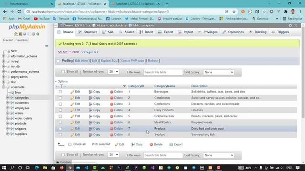Viewport: 305px width, 171px height.
Task: Open the employees table in navigation
Action: [22, 108]
